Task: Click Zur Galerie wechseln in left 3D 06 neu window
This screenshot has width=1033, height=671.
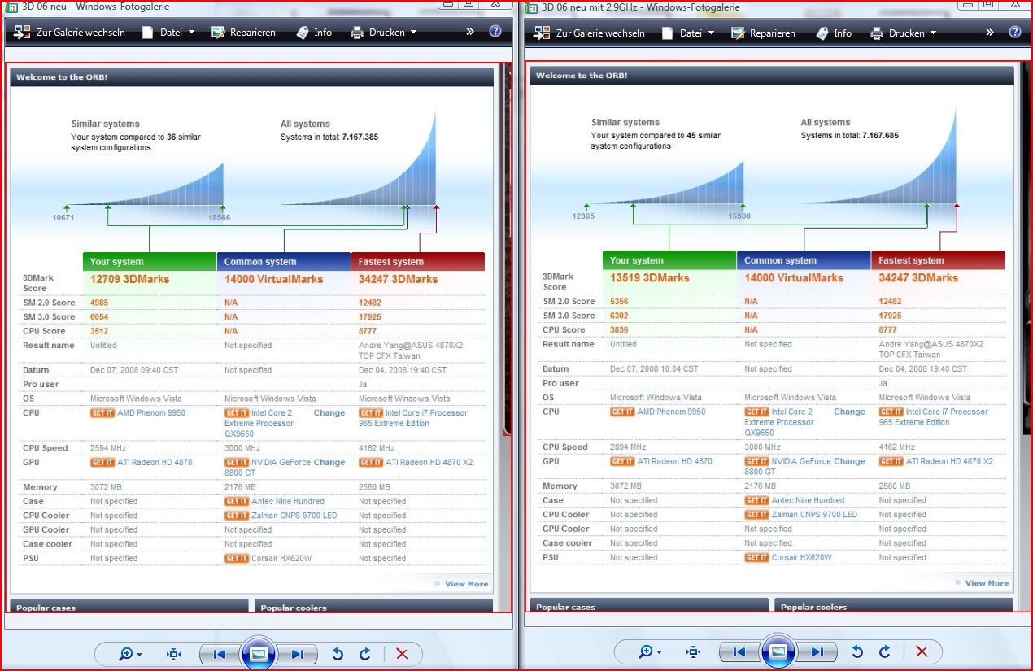Action: click(69, 33)
